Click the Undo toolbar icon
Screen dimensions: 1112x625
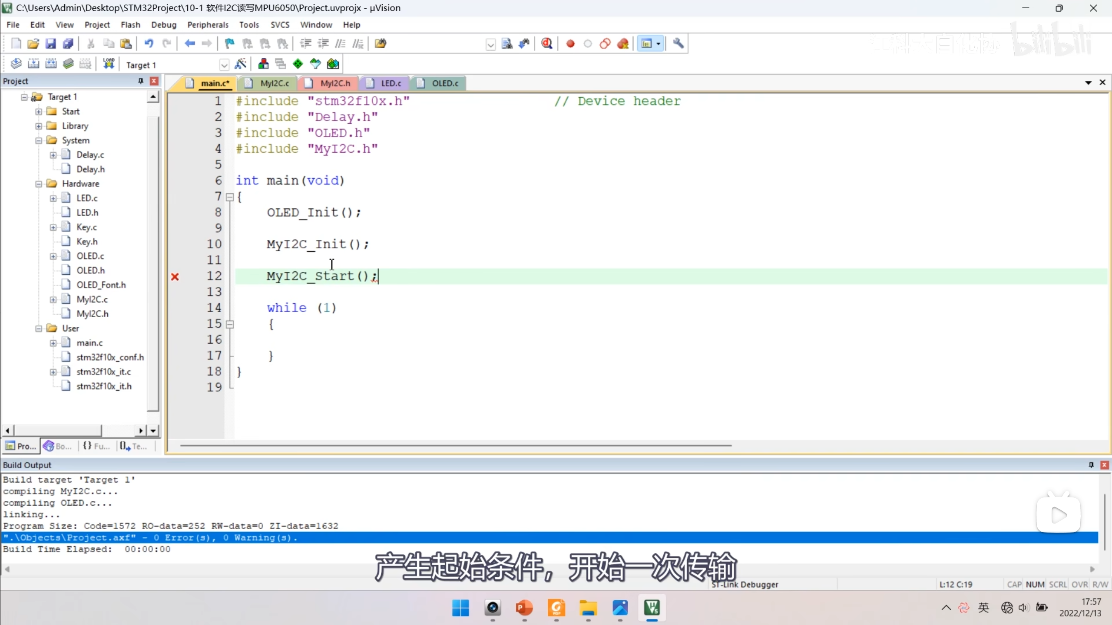coord(149,43)
